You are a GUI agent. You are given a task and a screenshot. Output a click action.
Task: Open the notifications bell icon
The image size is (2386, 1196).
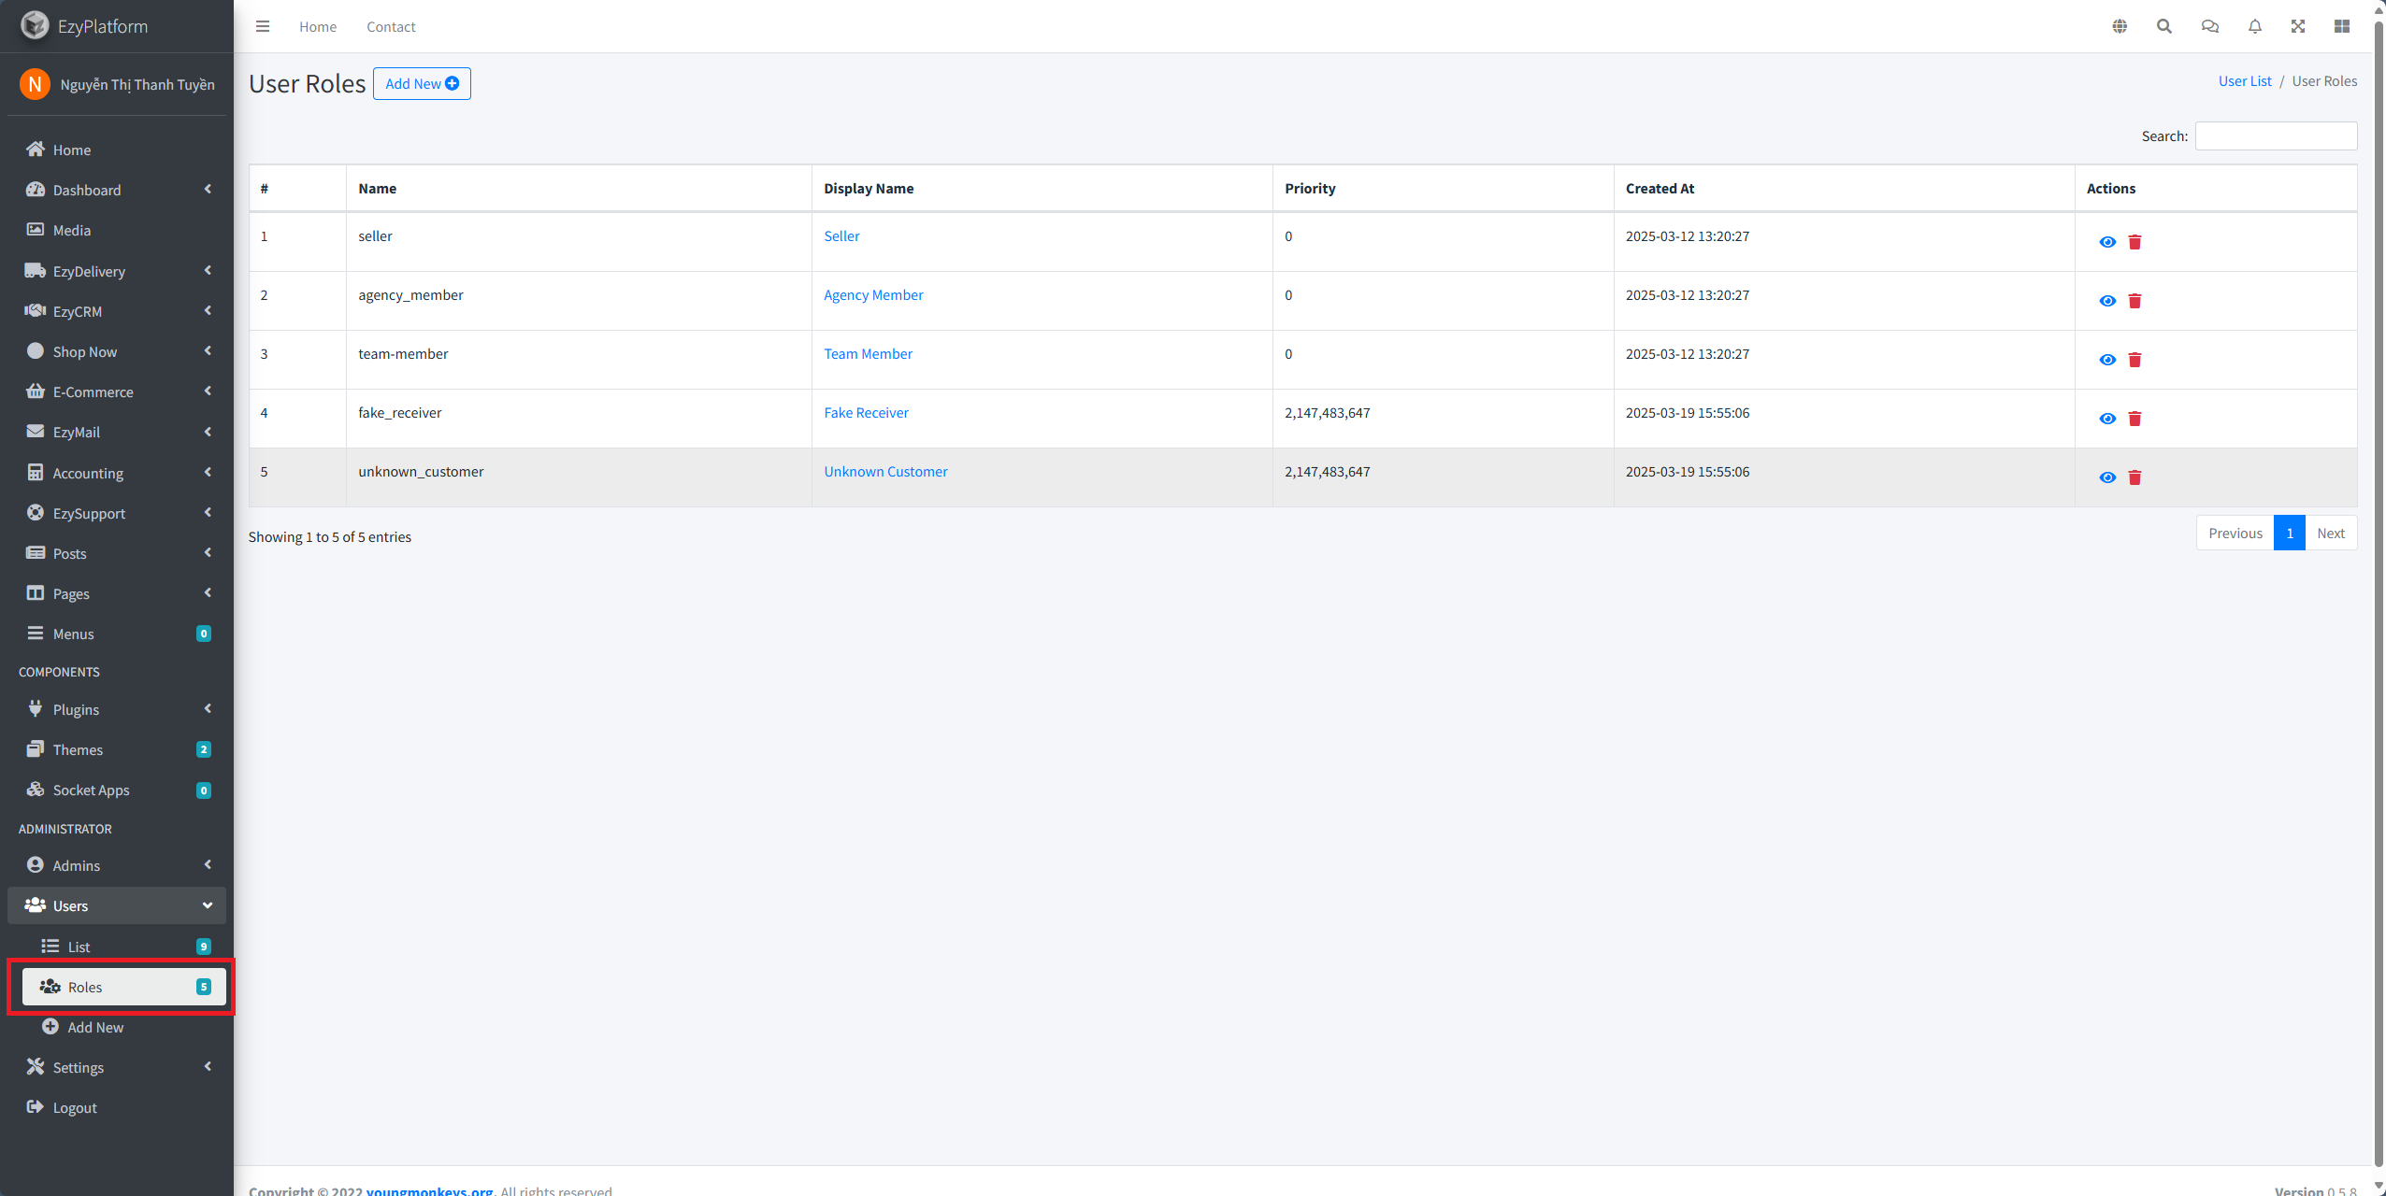(x=2255, y=26)
